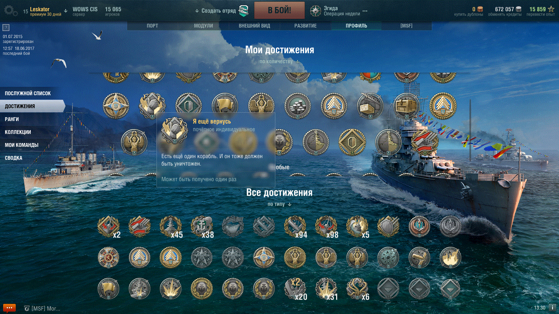
Task: Open the 'по количеству' sort dropdown
Action: [279, 61]
